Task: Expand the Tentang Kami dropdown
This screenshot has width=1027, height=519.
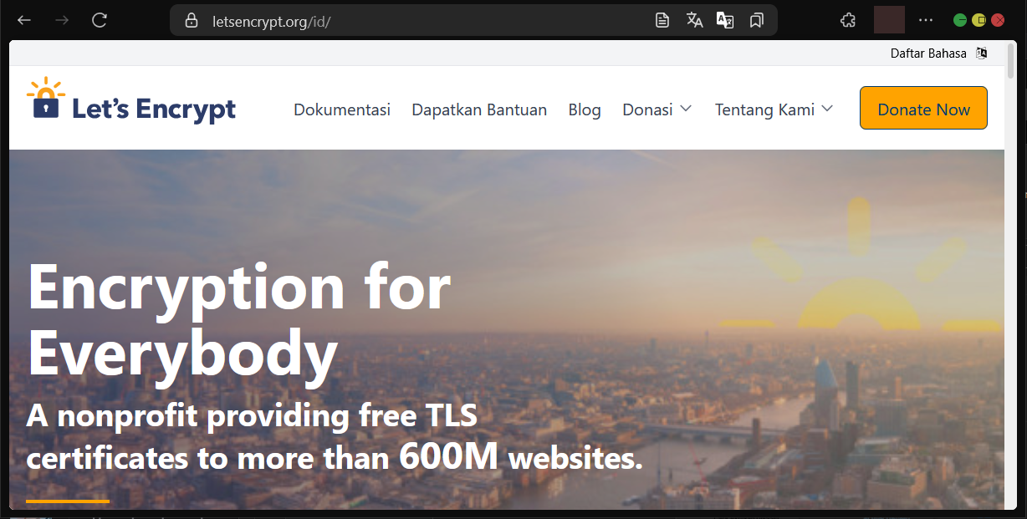Action: pyautogui.click(x=774, y=109)
